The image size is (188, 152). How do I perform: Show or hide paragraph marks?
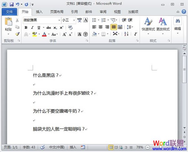click(x=136, y=34)
